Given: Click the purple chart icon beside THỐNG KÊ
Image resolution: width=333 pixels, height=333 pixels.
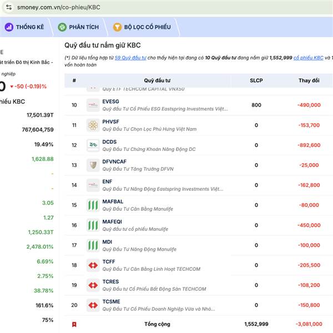Looking at the screenshot, I should tap(9, 27).
